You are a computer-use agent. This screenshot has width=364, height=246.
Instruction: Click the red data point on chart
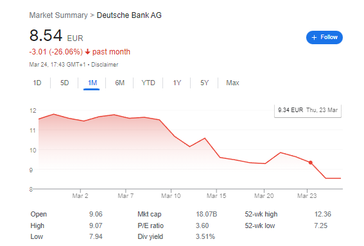(311, 163)
